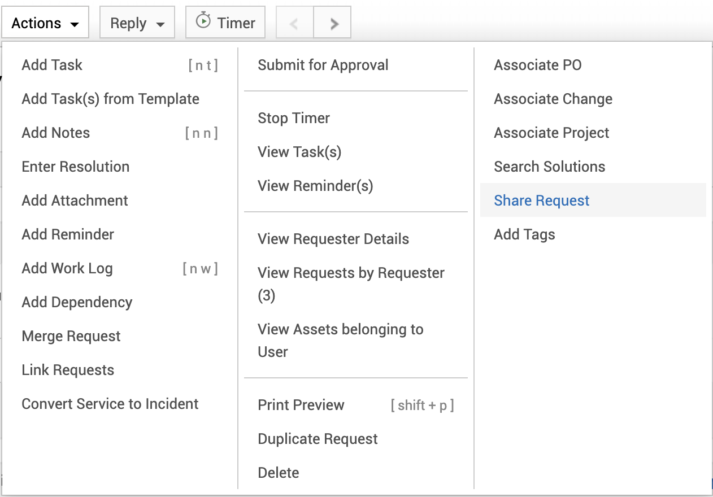Expand the Actions dropdown menu
The image size is (713, 497).
45,23
